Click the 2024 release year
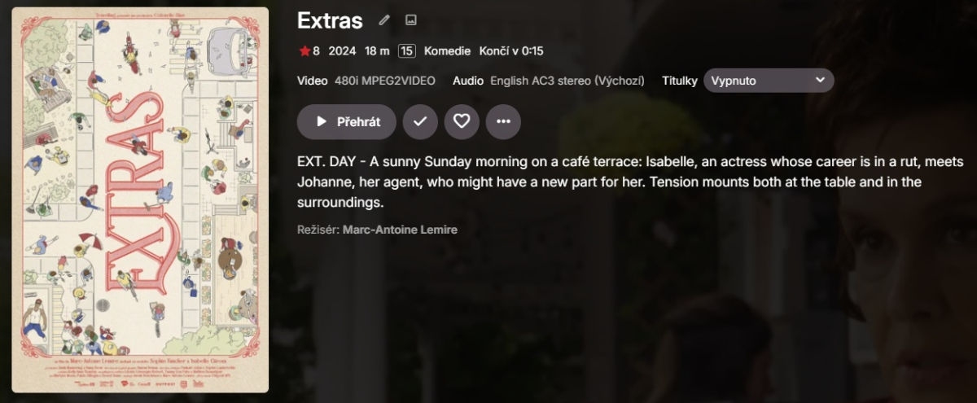 click(x=342, y=51)
